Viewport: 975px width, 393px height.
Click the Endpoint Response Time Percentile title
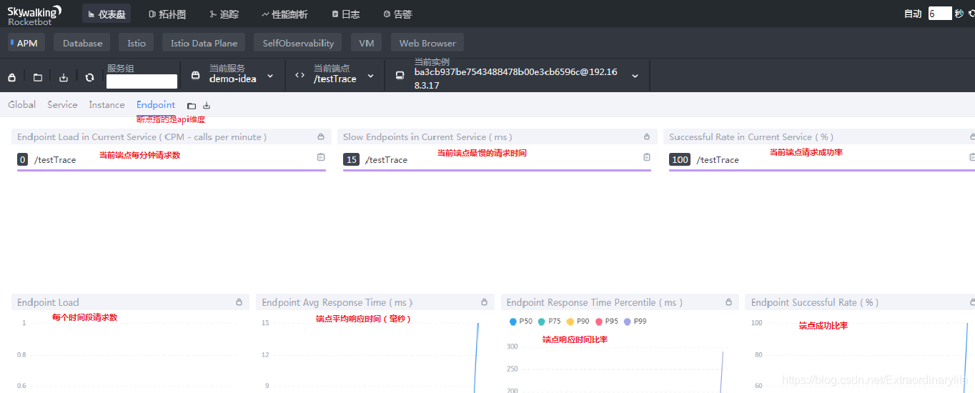click(x=595, y=302)
